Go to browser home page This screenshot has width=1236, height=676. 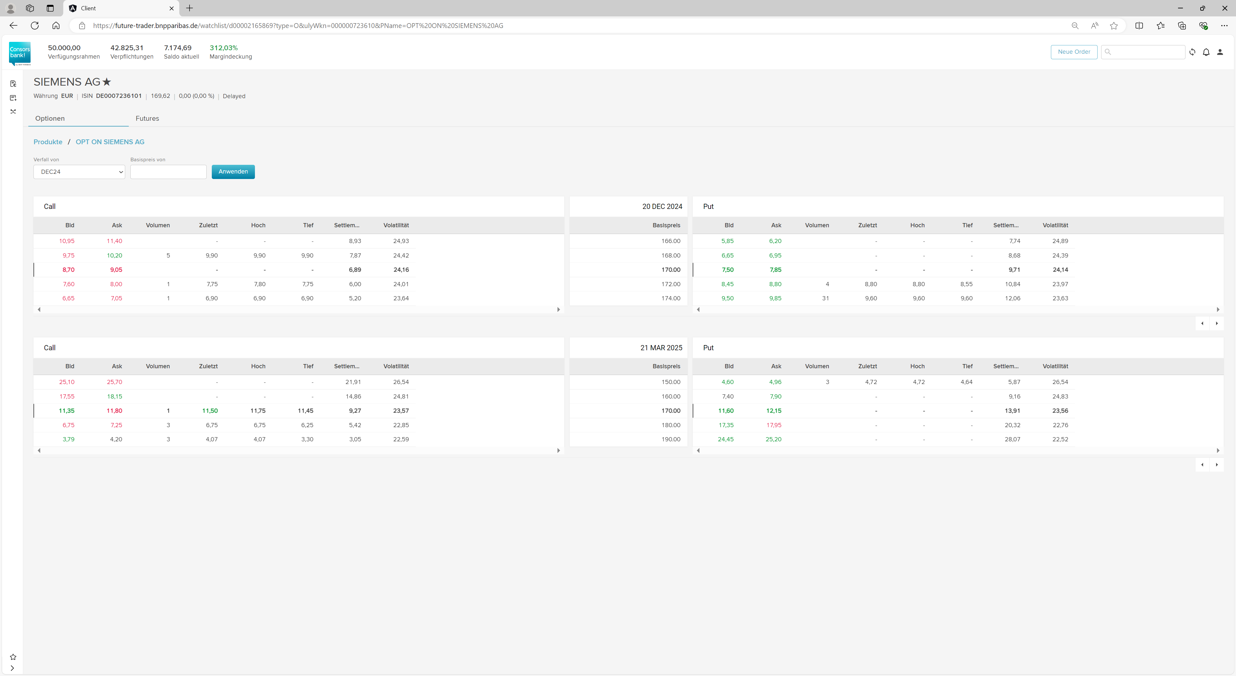(x=56, y=25)
